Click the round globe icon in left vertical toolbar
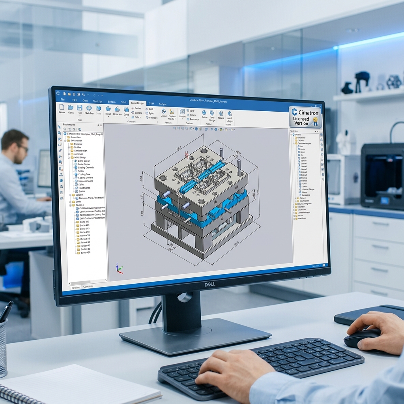 pos(61,180)
